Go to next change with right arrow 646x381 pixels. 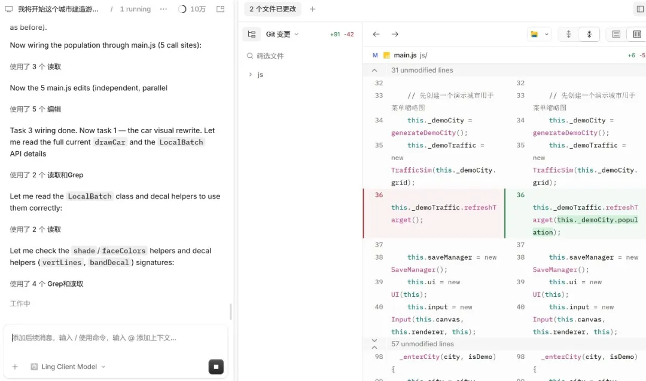coord(395,34)
